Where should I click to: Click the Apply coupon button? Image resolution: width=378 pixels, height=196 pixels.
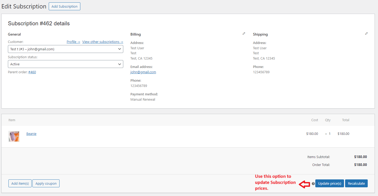click(46, 183)
